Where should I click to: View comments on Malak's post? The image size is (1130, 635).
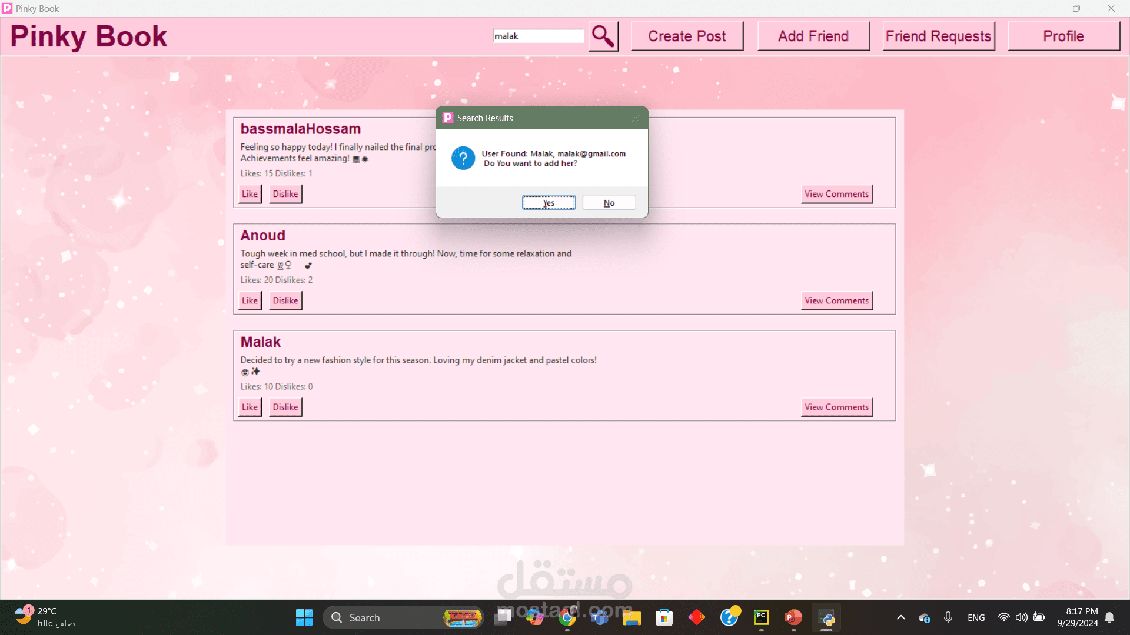836,407
